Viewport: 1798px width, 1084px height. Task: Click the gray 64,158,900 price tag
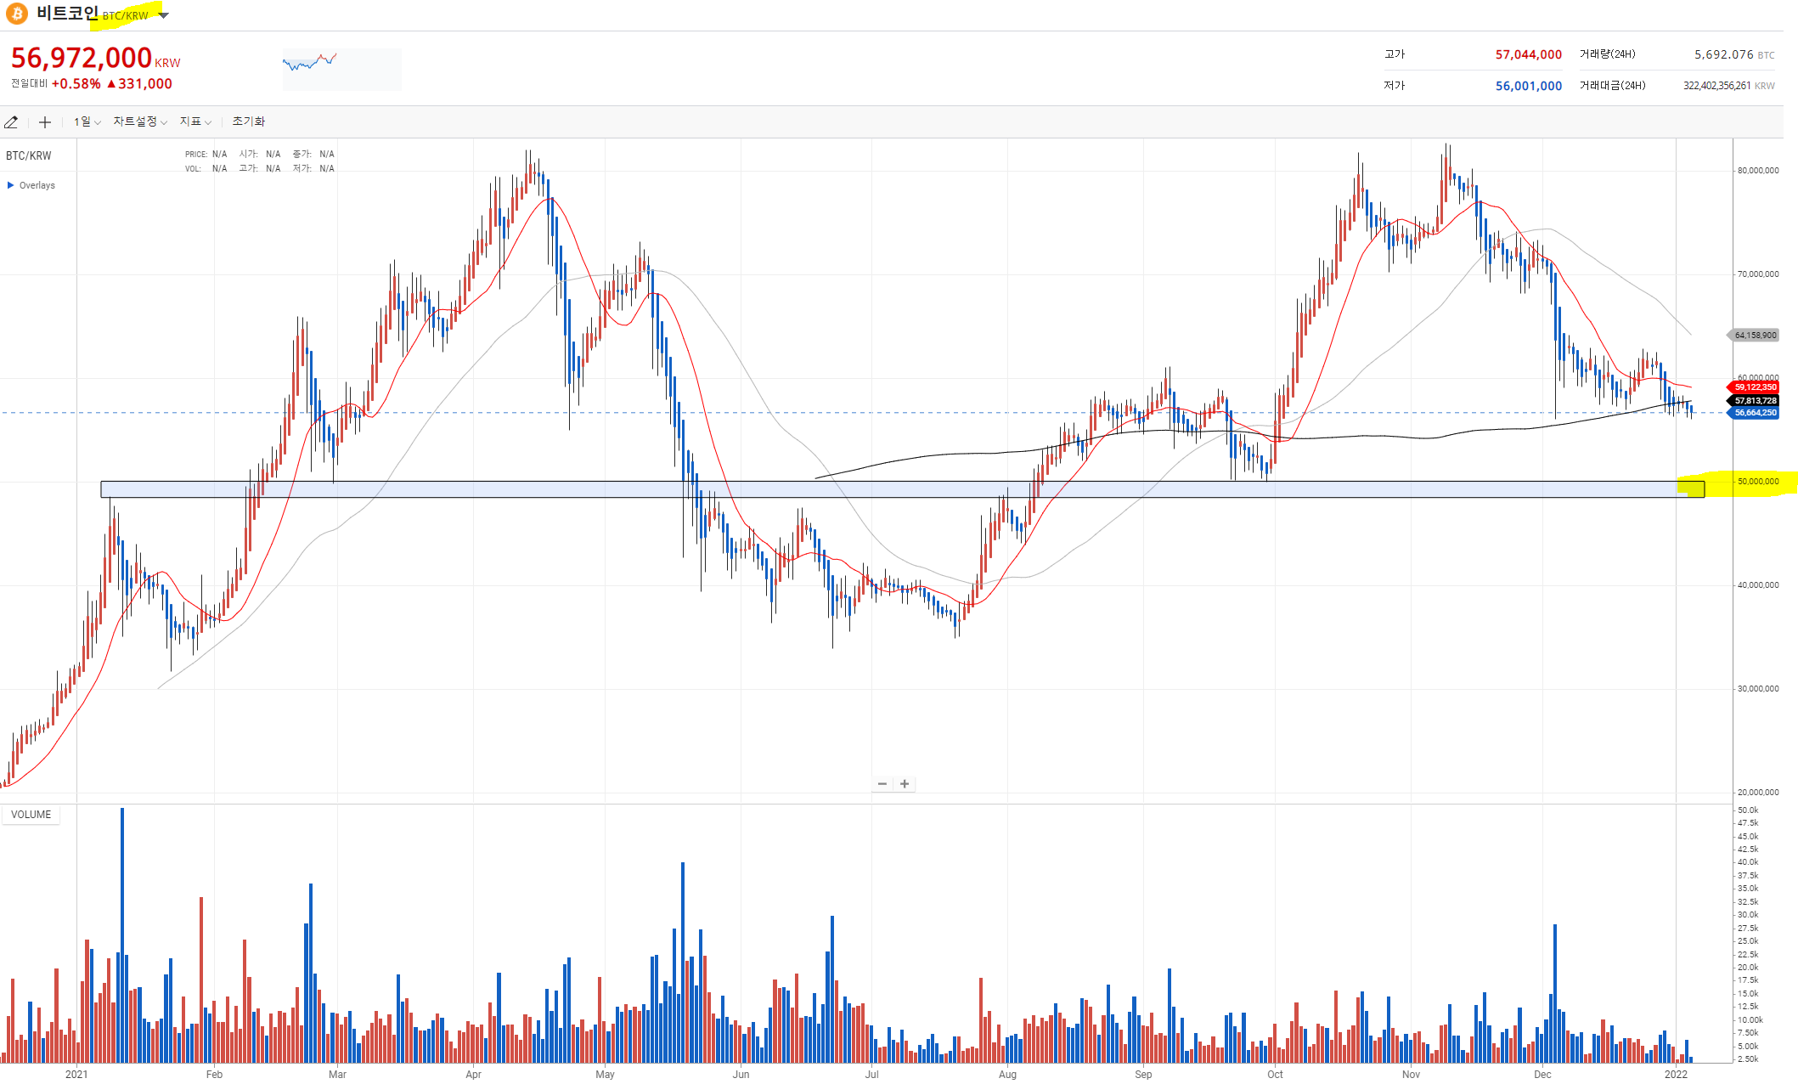1755,336
